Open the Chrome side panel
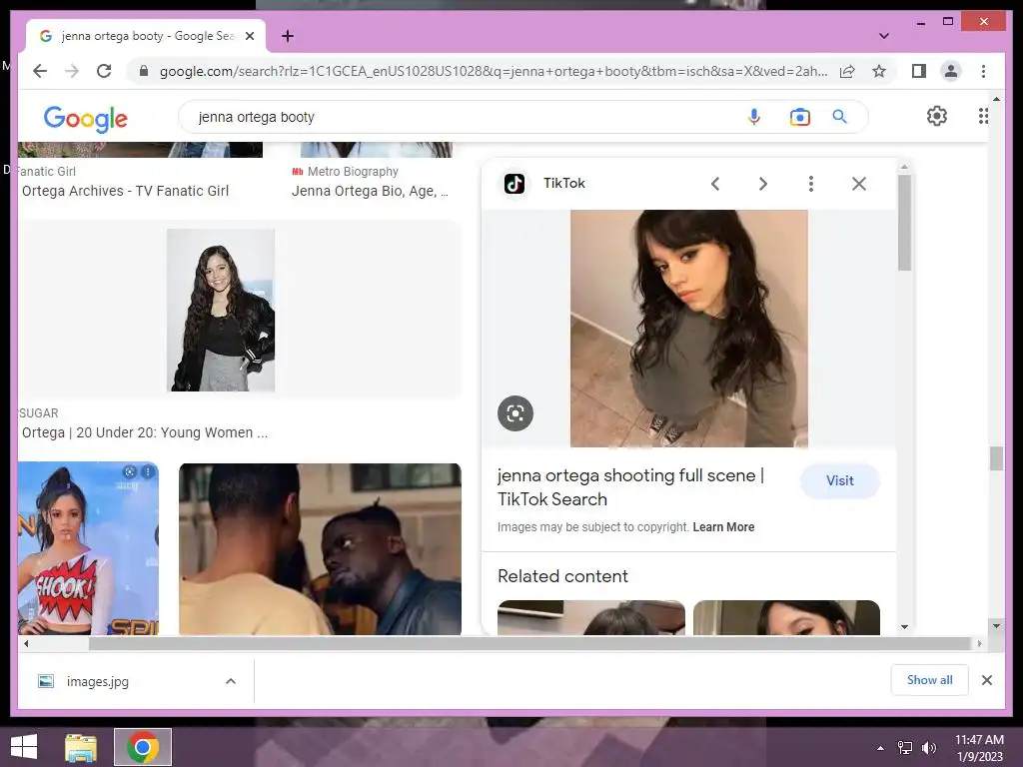 pos(919,71)
